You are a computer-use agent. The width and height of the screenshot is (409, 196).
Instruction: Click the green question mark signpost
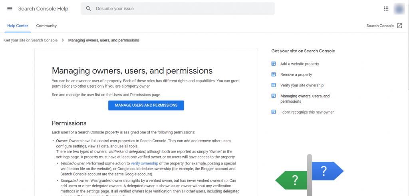point(291,180)
